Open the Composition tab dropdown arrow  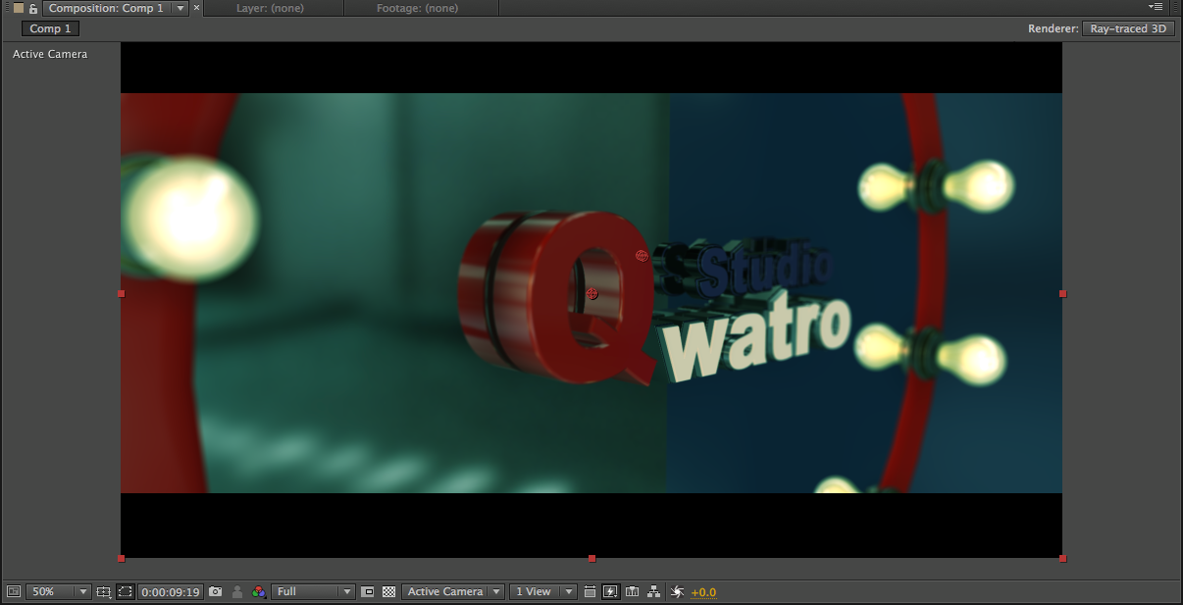coord(180,8)
